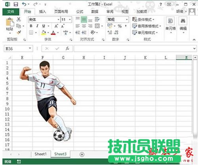
Task: Switch to the Review tab
Action: coord(110,11)
